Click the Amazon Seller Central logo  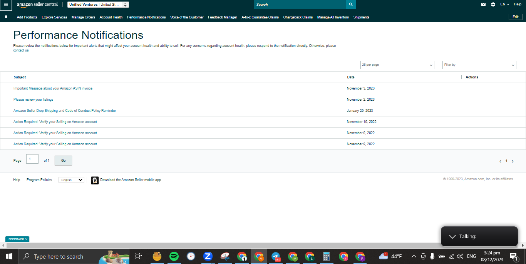tap(37, 5)
